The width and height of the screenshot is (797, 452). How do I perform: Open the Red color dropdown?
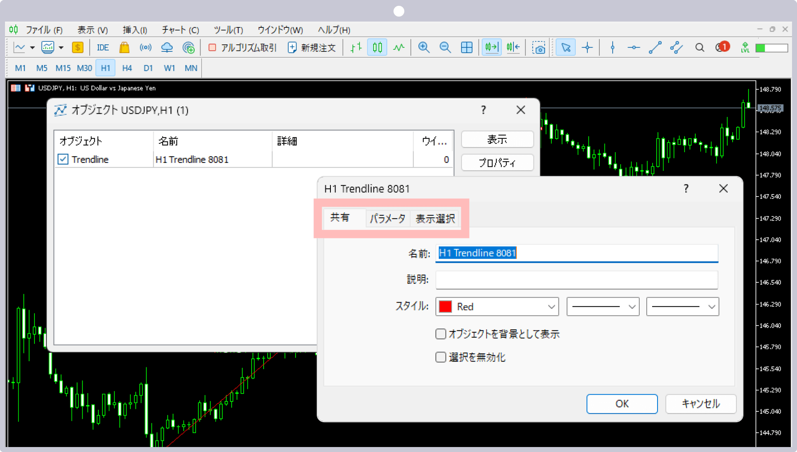(x=497, y=307)
